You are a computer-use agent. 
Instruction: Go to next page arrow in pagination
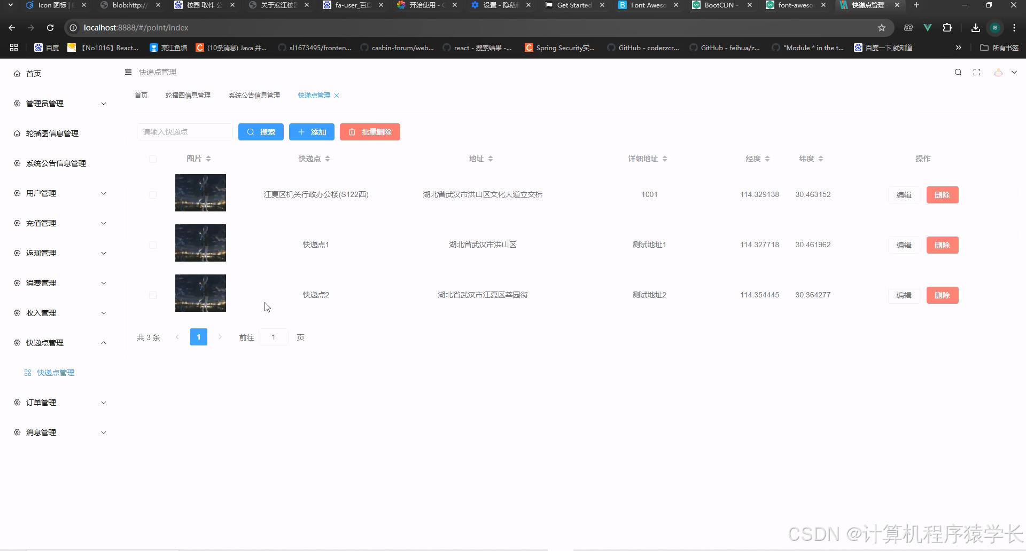click(220, 337)
